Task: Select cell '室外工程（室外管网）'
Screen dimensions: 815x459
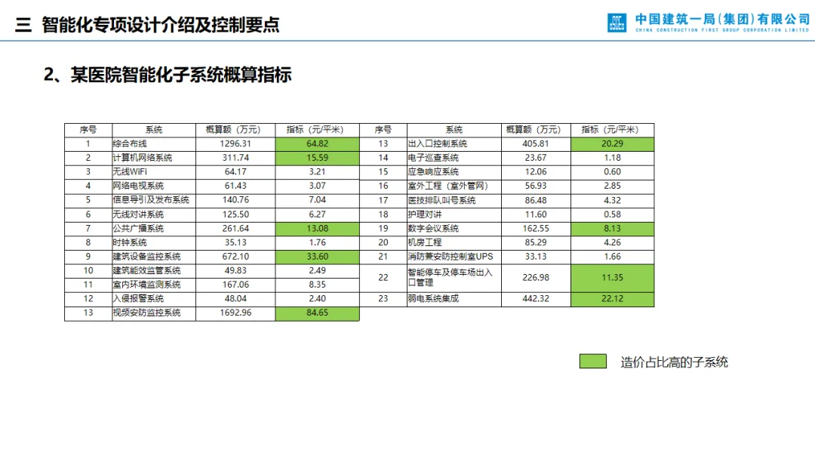Action: [x=454, y=186]
